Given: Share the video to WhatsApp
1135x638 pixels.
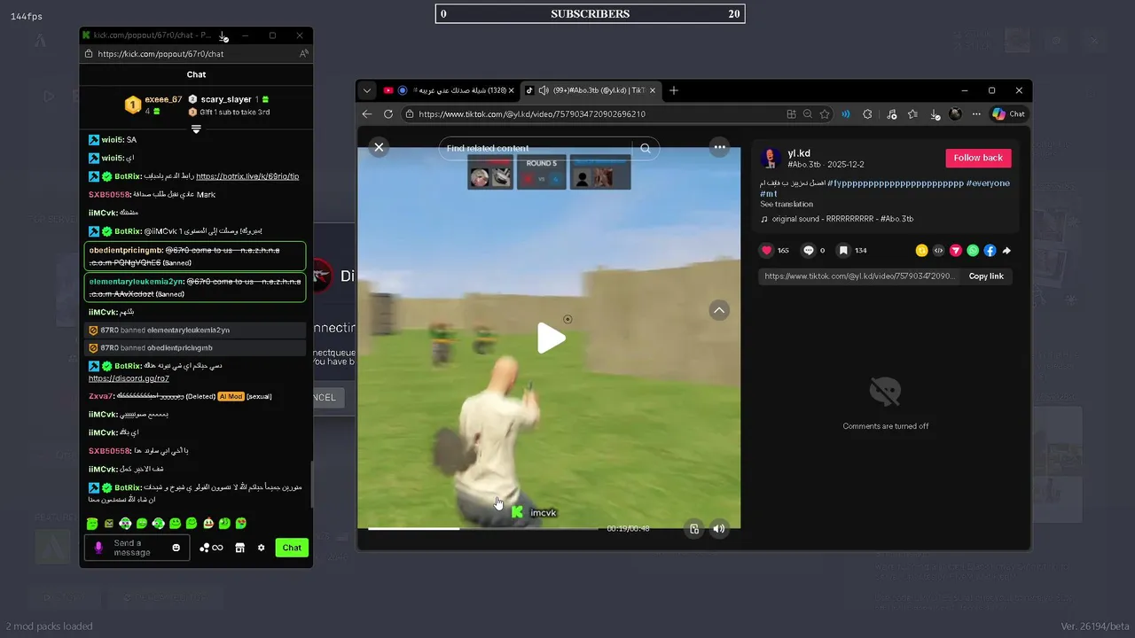Looking at the screenshot, I should coord(973,251).
